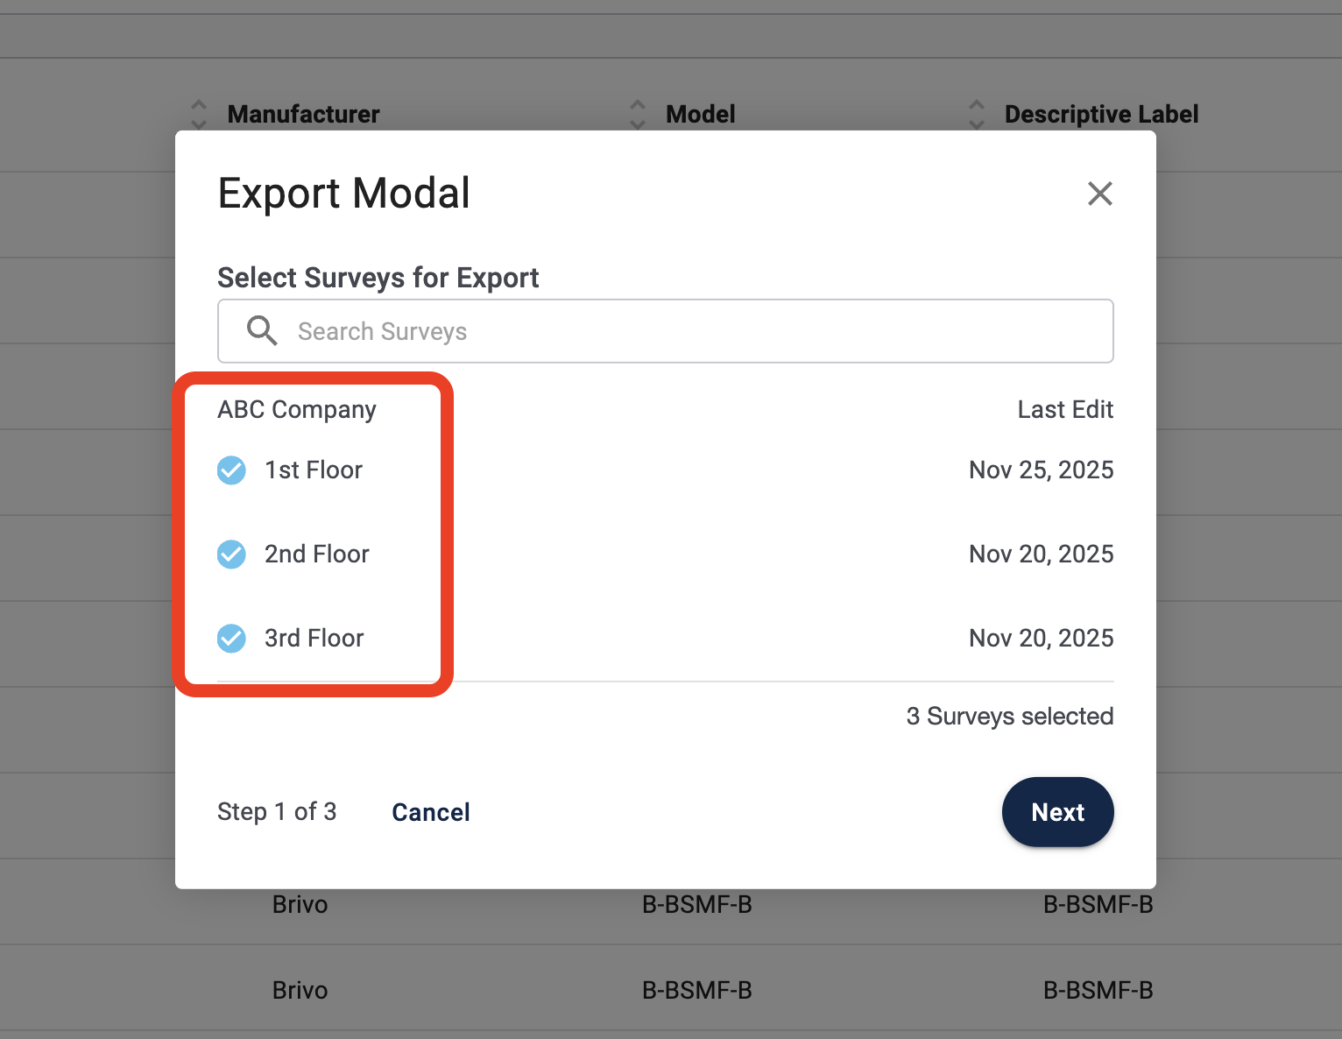Select the 3rd Floor survey label

(314, 639)
